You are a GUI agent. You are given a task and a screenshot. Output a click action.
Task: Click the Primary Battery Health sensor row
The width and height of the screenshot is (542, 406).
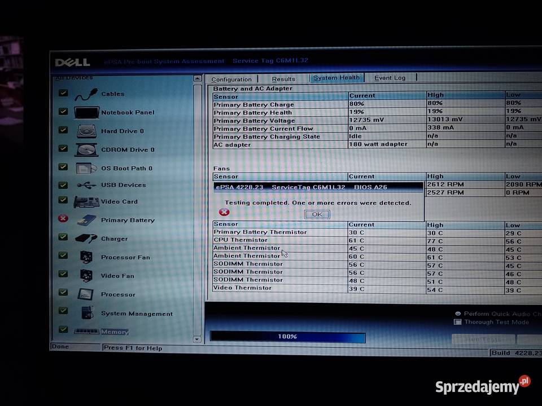(x=377, y=112)
